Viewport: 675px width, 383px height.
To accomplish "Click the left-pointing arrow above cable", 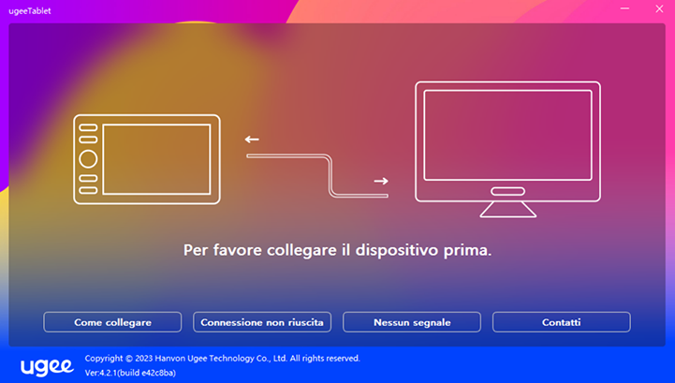I will 252,140.
